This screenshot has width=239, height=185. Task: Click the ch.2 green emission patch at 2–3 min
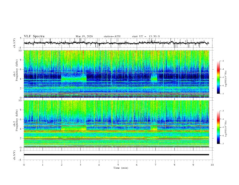coord(74,128)
